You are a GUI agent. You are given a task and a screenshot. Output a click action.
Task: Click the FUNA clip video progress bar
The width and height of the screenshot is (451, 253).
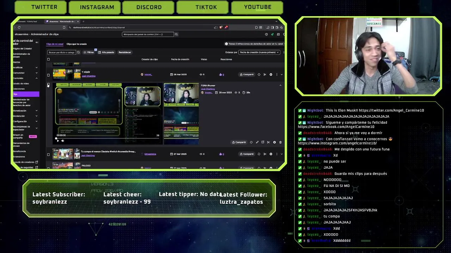(107, 138)
